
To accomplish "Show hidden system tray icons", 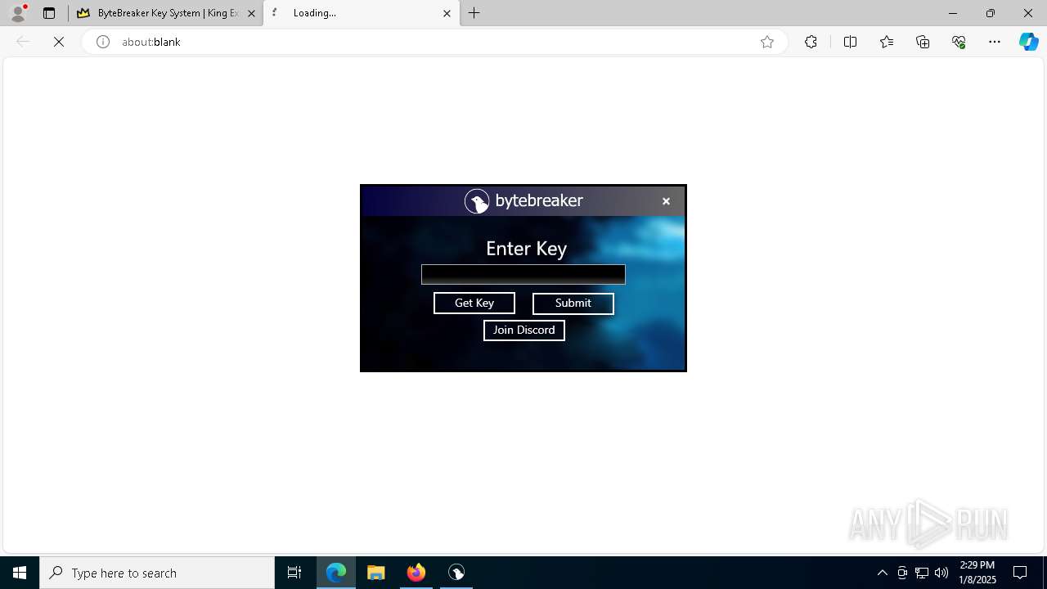I will click(883, 573).
